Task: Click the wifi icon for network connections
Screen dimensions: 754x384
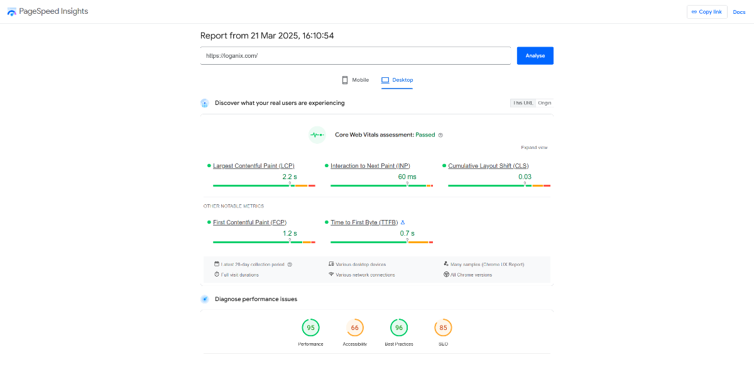Action: click(x=331, y=275)
